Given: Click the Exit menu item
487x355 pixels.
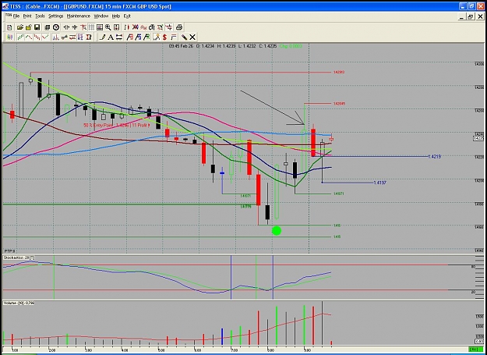Looking at the screenshot, I should pyautogui.click(x=127, y=16).
